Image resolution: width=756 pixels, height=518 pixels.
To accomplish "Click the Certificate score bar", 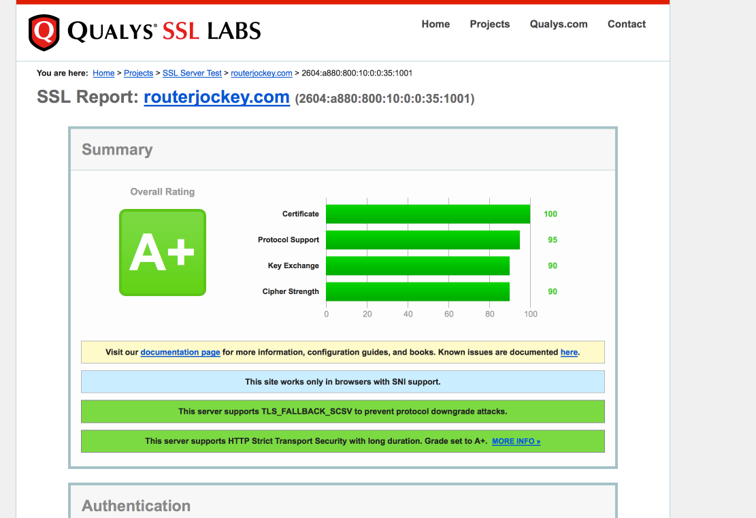I will click(428, 214).
